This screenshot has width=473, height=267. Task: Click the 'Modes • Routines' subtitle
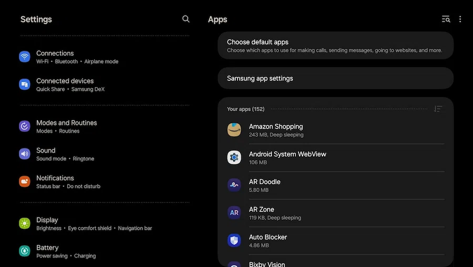(x=58, y=131)
